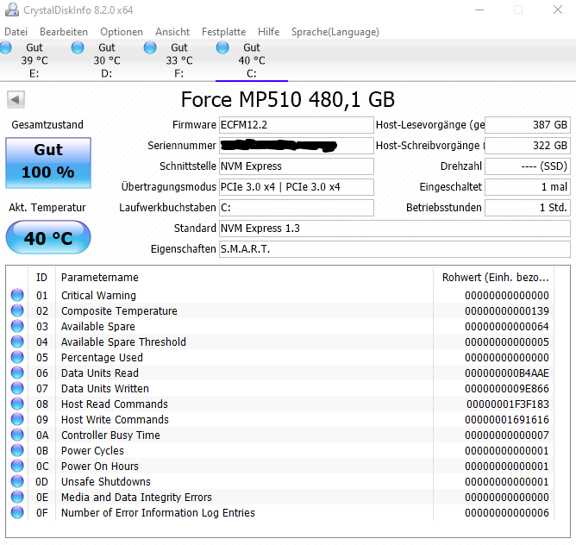
Task: Click the Host-Lesevorgänge value 387 GB
Action: click(528, 125)
